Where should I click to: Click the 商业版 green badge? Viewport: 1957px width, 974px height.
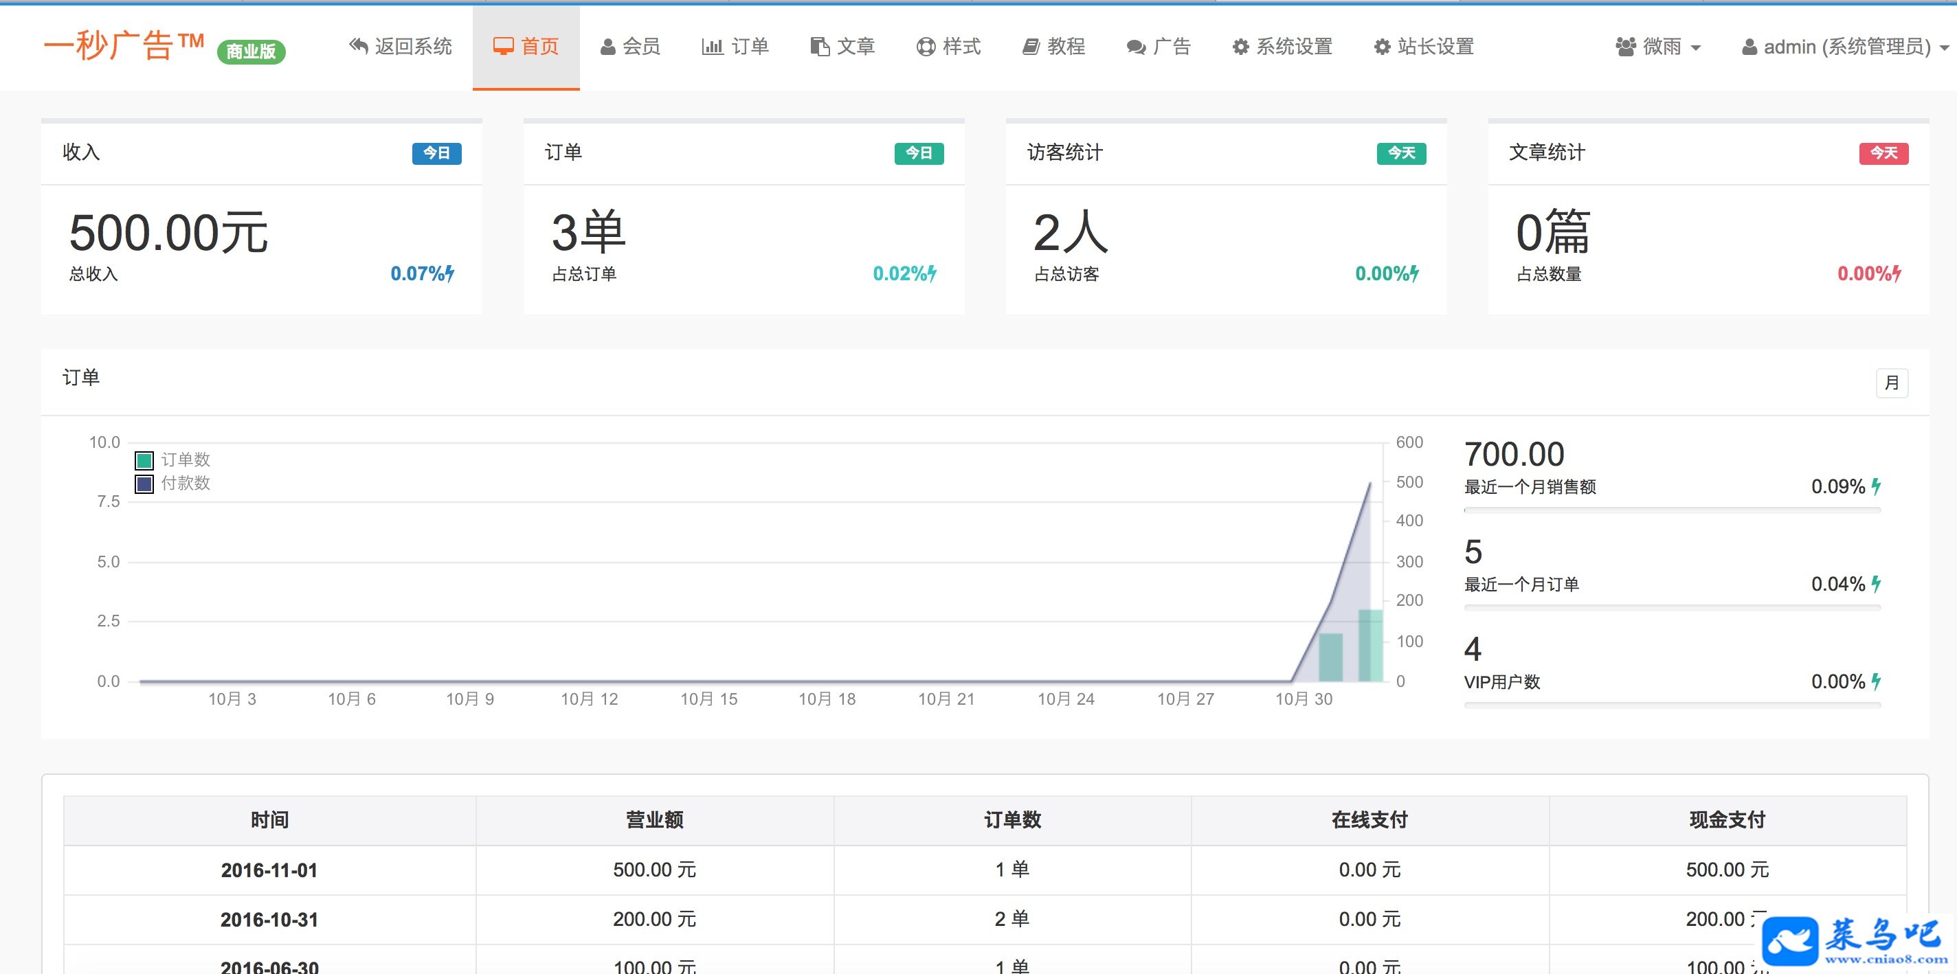click(251, 52)
